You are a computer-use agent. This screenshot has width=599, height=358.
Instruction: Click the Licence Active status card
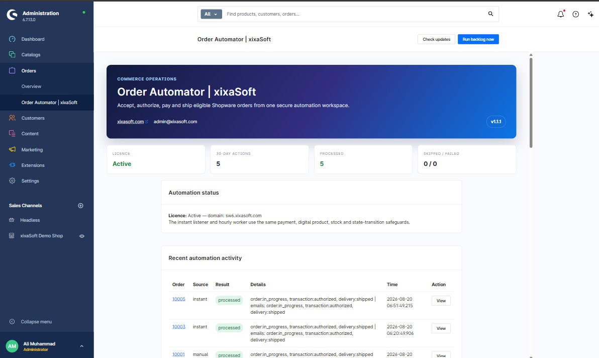click(156, 159)
